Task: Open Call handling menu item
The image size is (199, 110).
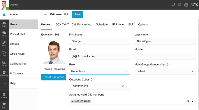Action: click(24, 64)
